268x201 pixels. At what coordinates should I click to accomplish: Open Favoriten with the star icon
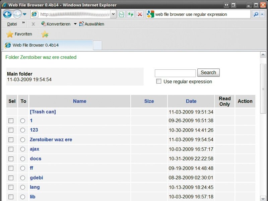pyautogui.click(x=19, y=34)
